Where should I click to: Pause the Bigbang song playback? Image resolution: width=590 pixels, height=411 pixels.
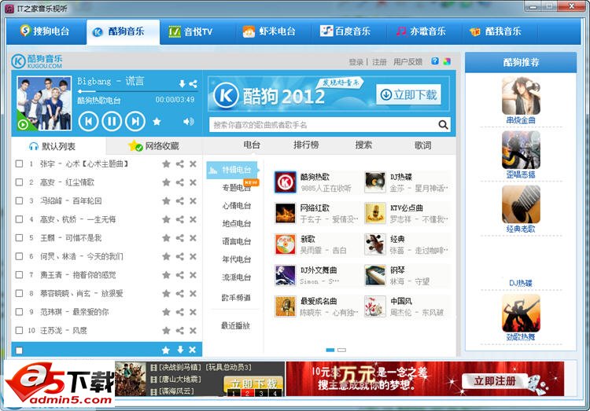click(112, 121)
